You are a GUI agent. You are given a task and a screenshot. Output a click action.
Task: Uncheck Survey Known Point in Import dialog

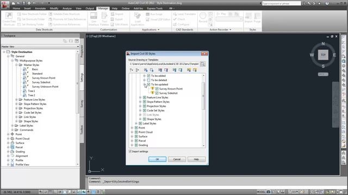coord(157,89)
